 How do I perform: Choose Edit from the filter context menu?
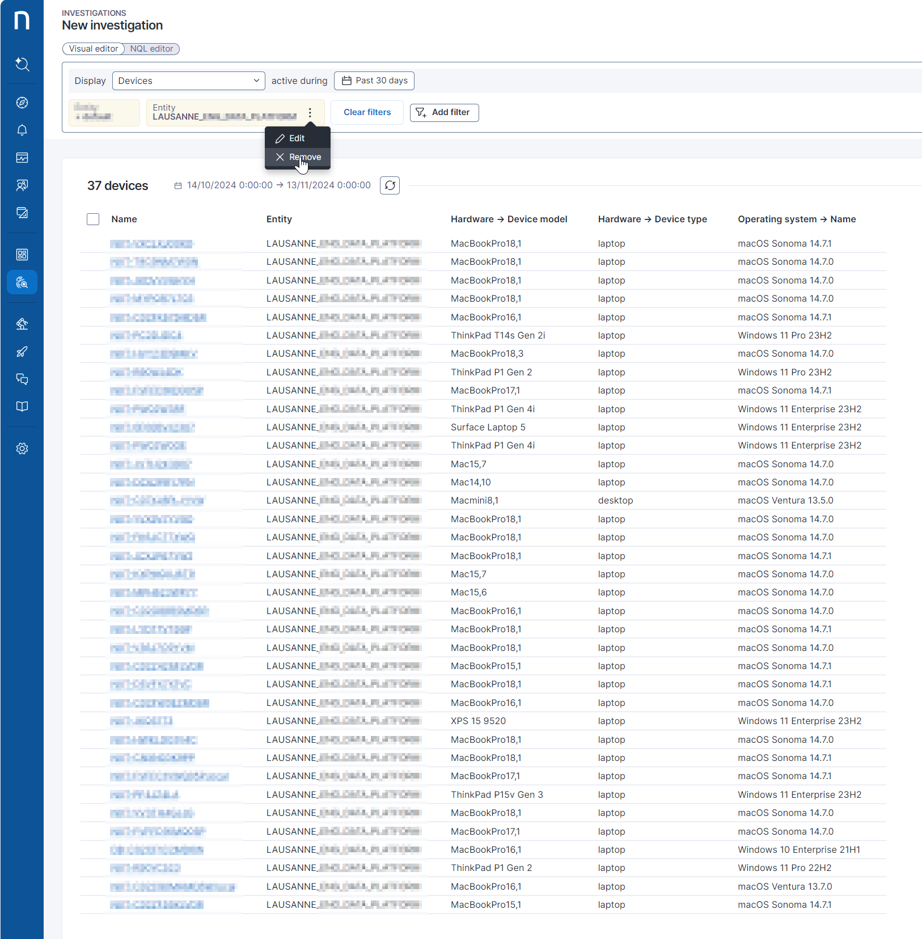click(297, 138)
